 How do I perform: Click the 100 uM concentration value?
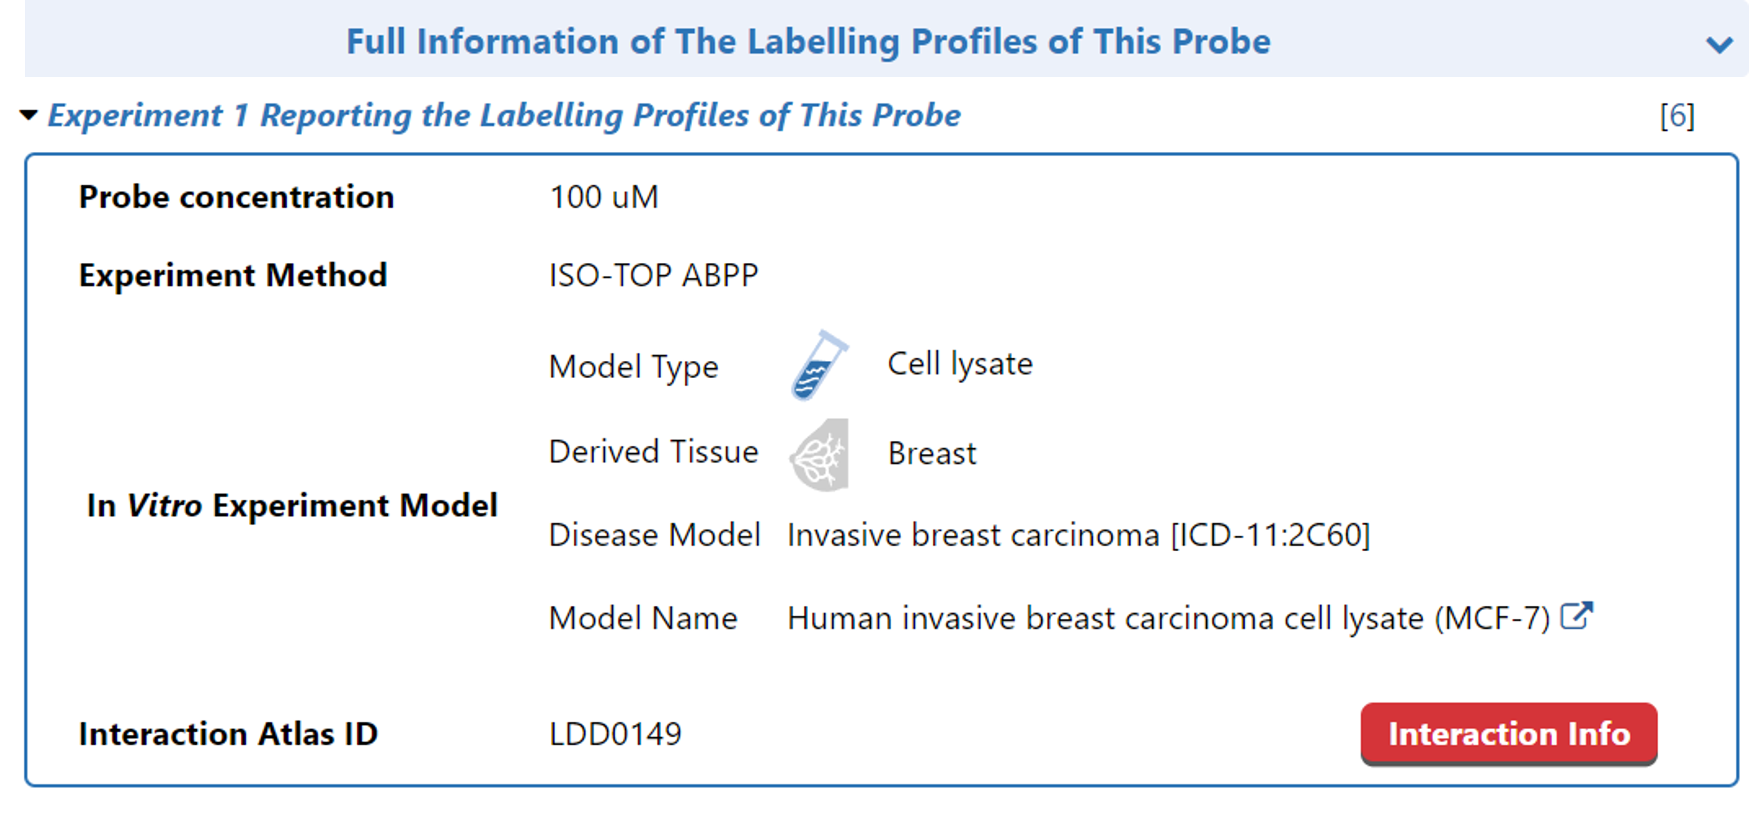pos(604,198)
